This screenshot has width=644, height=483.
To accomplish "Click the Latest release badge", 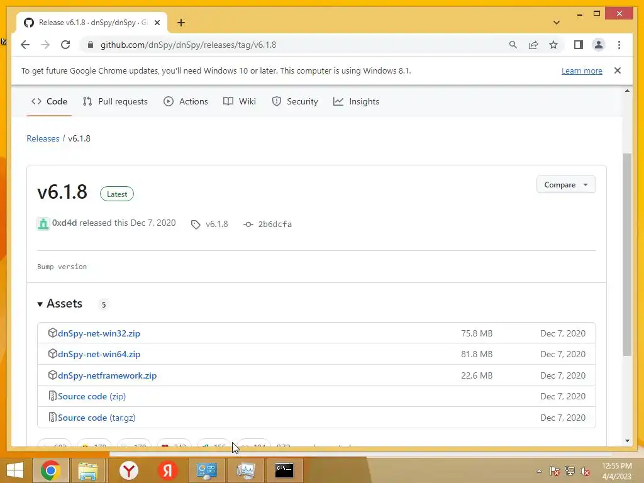I will tap(117, 194).
